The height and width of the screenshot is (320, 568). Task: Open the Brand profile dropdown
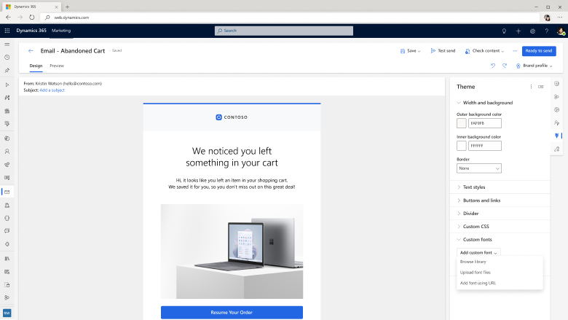point(535,66)
